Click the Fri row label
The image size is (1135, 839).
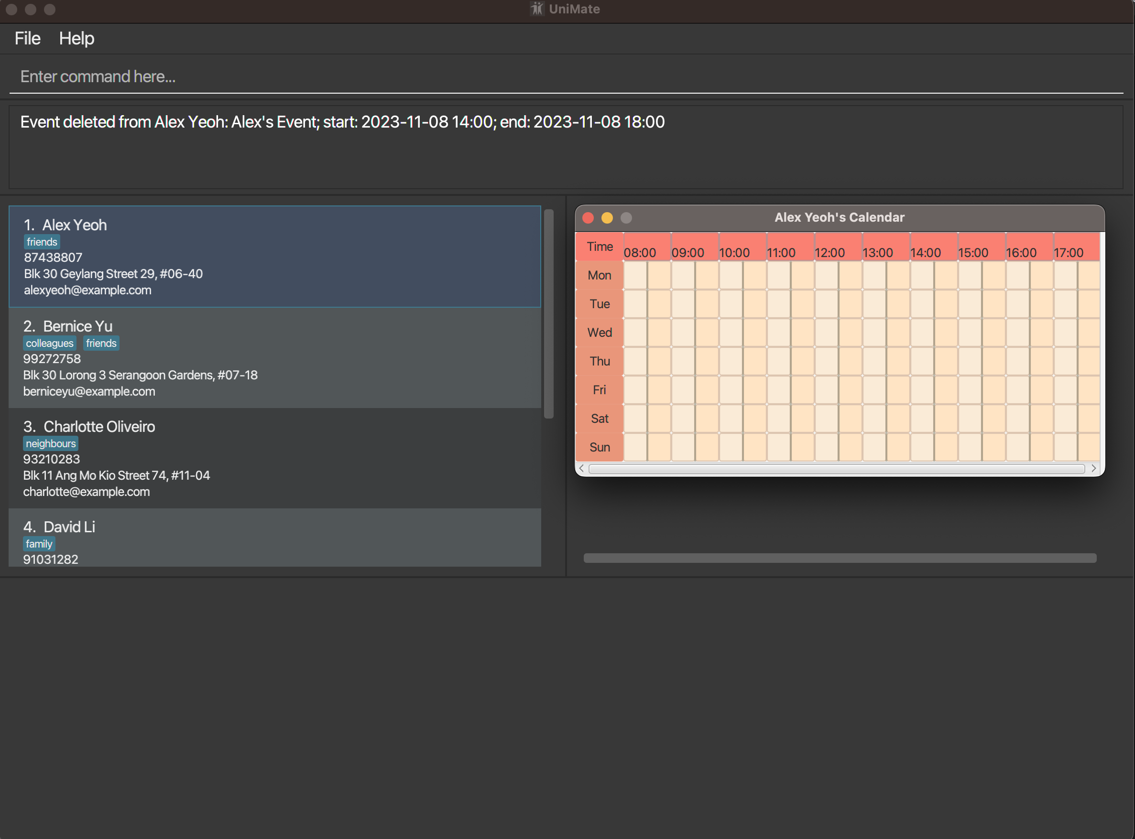[600, 390]
